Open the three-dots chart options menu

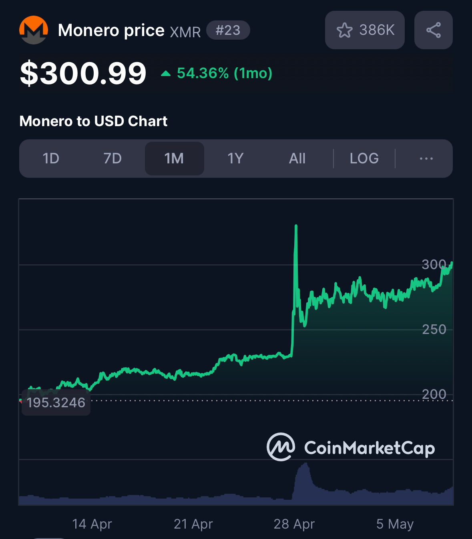[x=426, y=159]
